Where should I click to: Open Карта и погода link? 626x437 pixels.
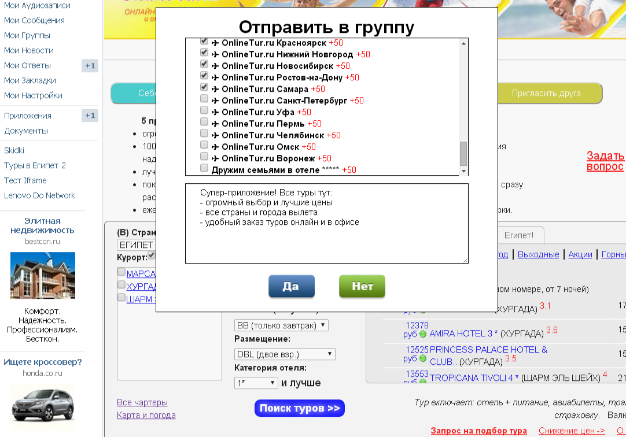(146, 415)
